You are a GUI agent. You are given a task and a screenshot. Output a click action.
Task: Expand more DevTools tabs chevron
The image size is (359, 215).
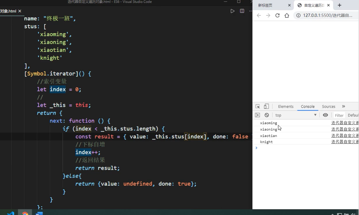point(343,106)
